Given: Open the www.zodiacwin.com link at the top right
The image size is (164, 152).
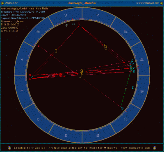Looking at the screenshot, I should tap(148, 3).
